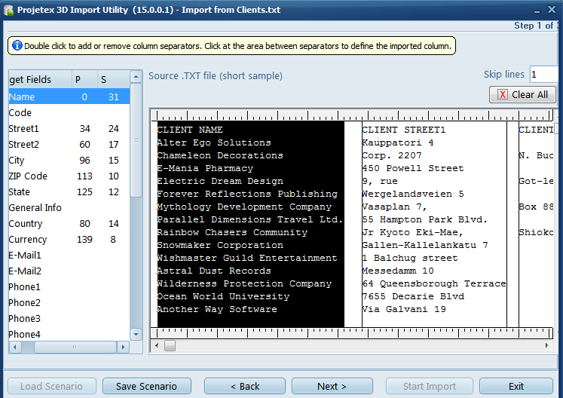Click 'Ocean World University' sample line
This screenshot has width=563, height=398.
(x=223, y=296)
